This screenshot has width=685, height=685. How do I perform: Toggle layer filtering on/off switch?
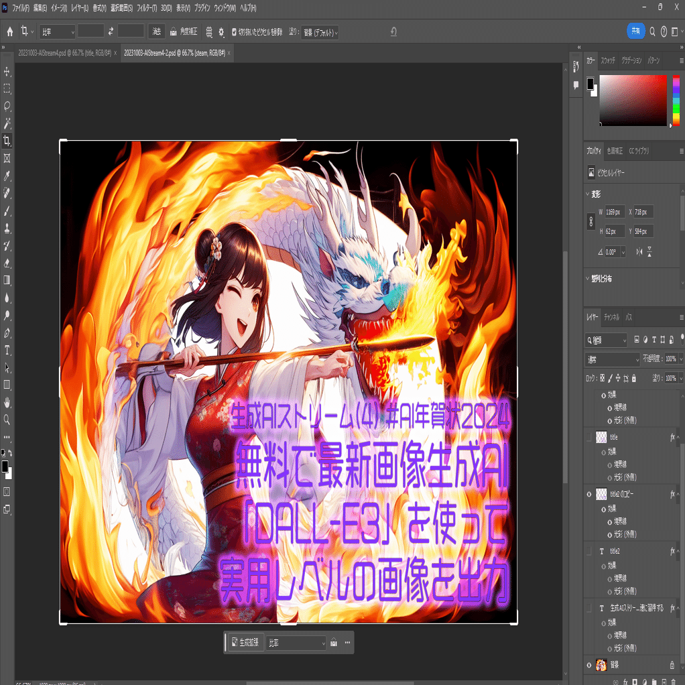tap(682, 339)
